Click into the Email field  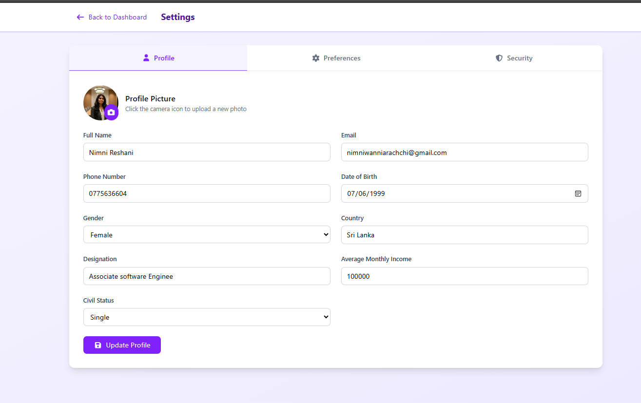click(x=465, y=152)
